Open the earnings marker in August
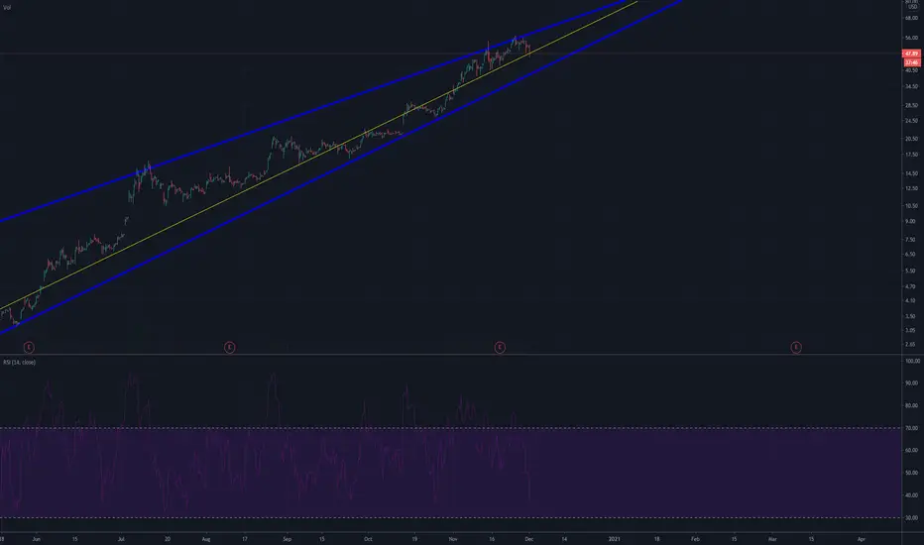Viewport: 924px width, 545px height. tap(229, 347)
